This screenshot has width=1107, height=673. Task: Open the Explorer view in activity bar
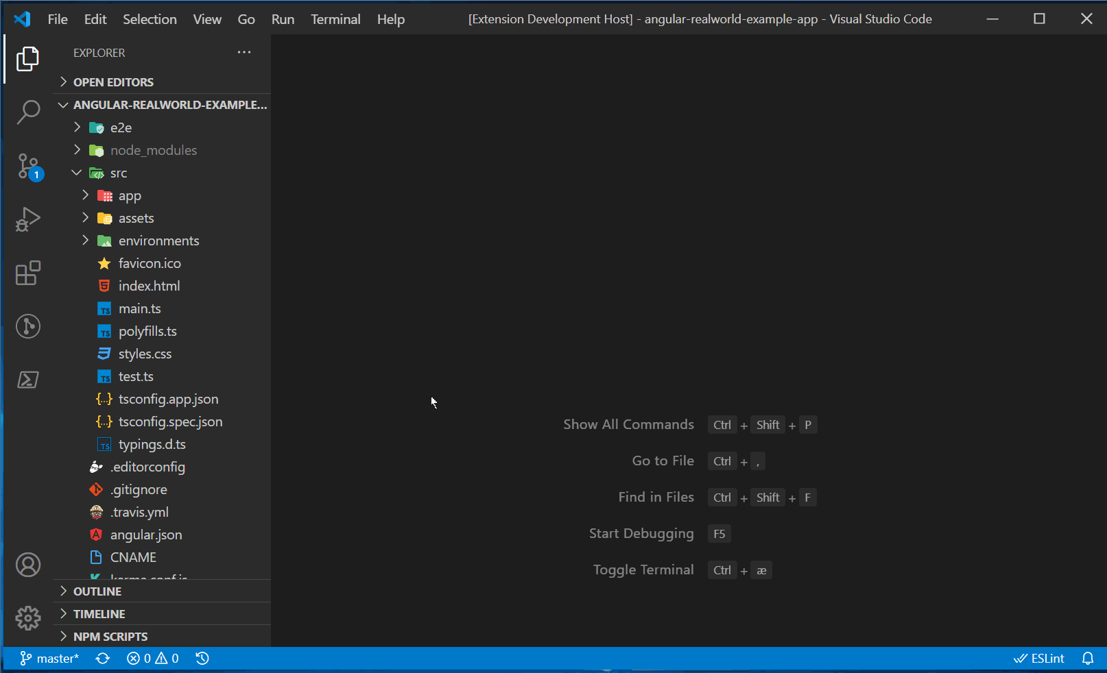tap(27, 59)
